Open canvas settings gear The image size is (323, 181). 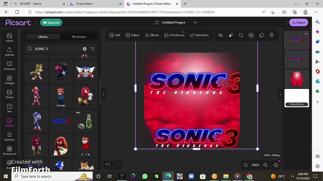pyautogui.click(x=276, y=165)
